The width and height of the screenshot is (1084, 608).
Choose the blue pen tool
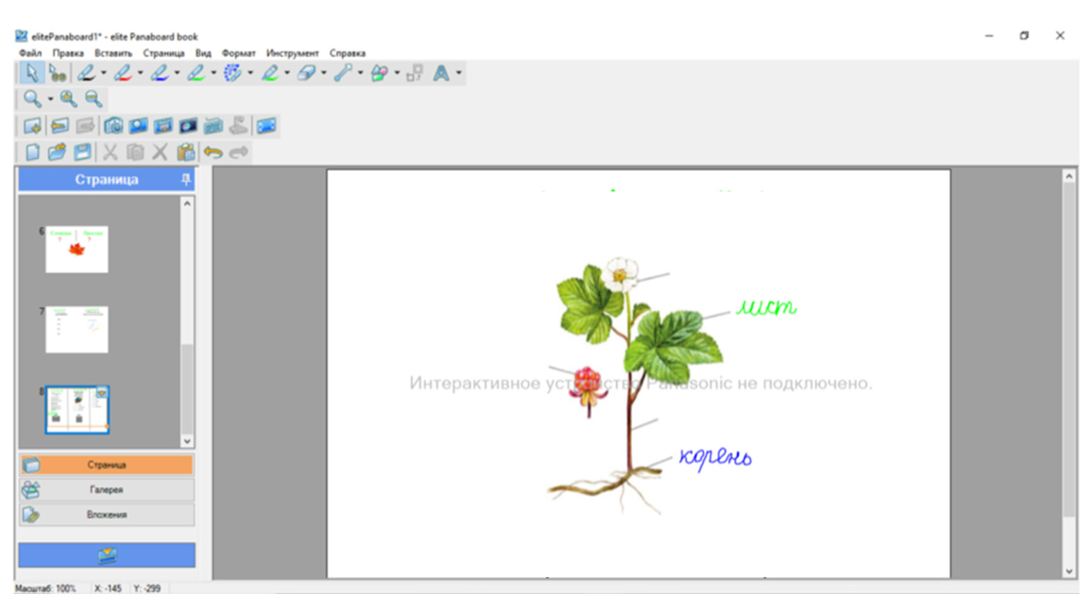click(x=159, y=73)
